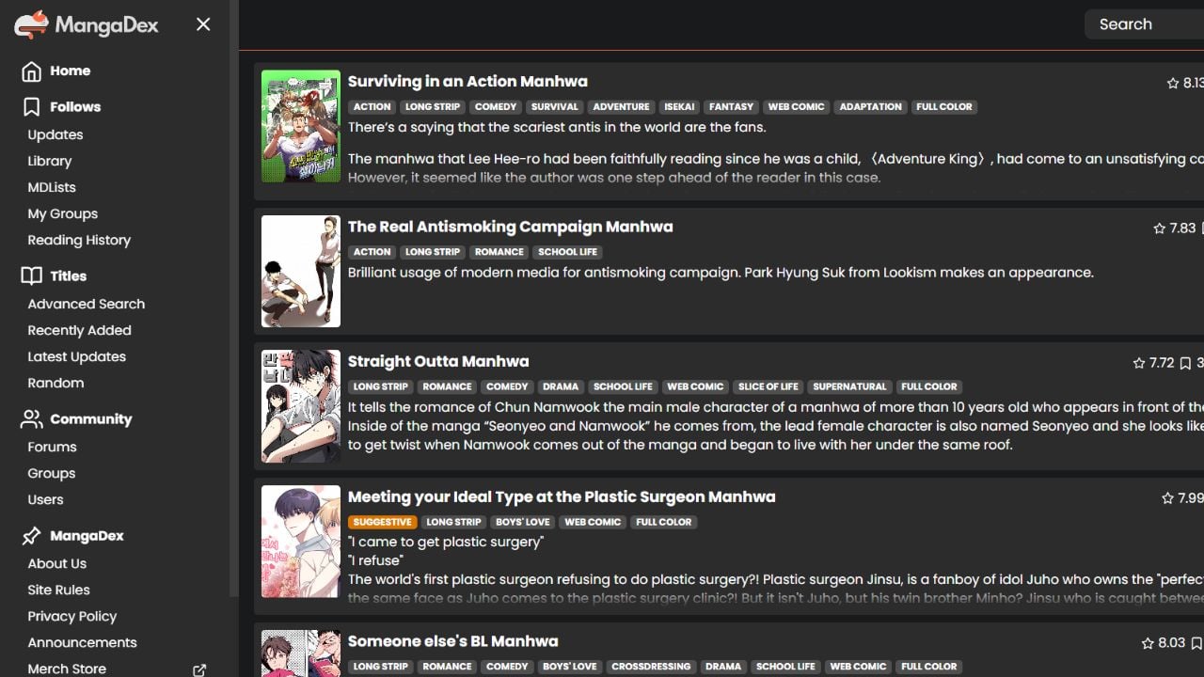Close the sidebar with the X icon

(x=203, y=24)
